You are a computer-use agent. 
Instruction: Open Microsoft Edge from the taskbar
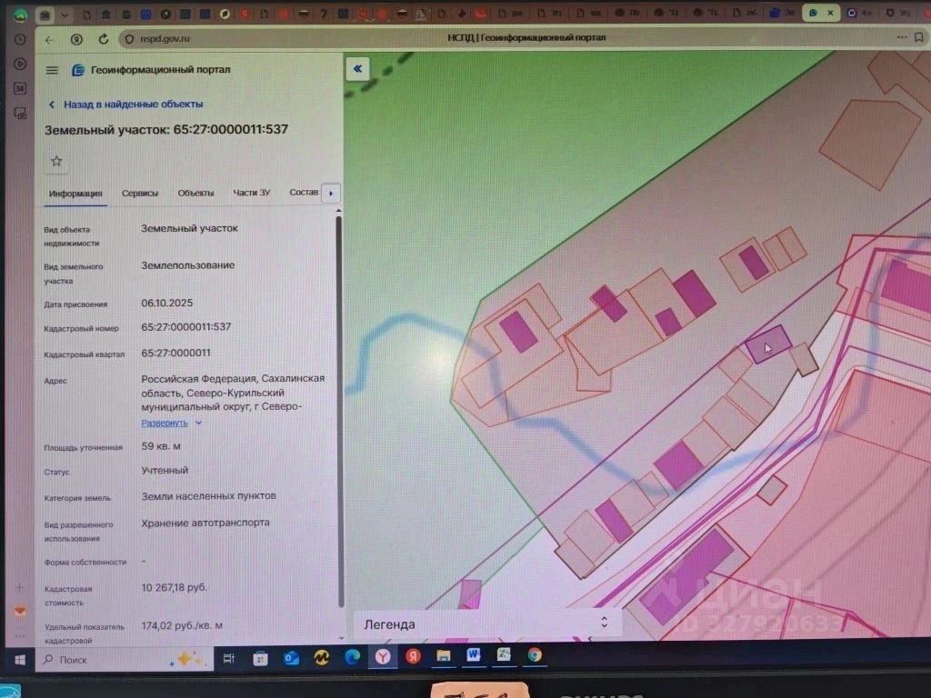click(x=353, y=656)
